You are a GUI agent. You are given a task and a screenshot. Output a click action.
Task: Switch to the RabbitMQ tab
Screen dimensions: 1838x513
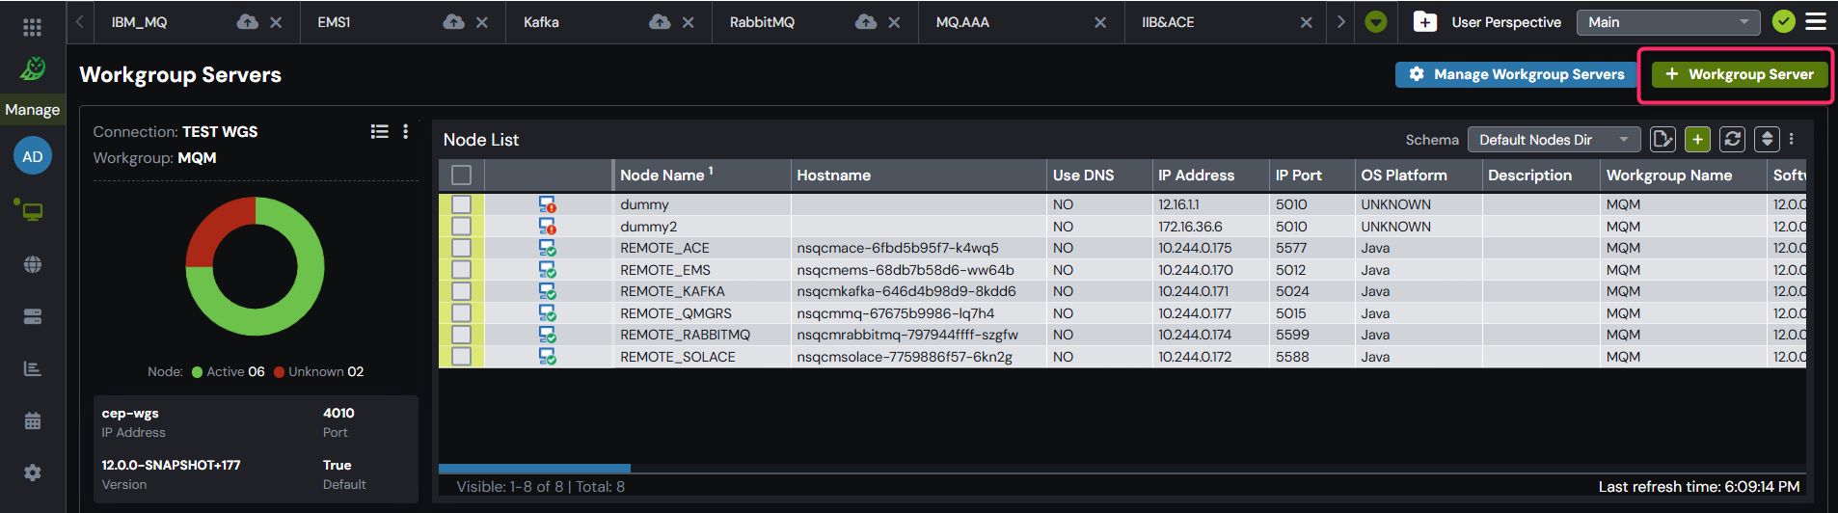click(762, 22)
